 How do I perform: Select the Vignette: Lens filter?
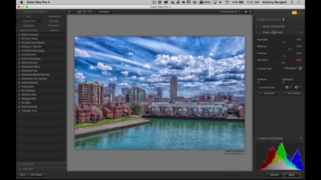click(29, 111)
